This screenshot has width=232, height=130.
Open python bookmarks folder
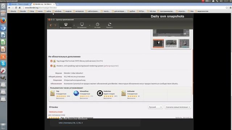pos(131,11)
